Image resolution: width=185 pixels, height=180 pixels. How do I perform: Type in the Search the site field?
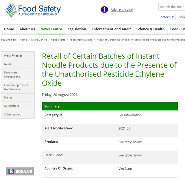tap(172, 7)
